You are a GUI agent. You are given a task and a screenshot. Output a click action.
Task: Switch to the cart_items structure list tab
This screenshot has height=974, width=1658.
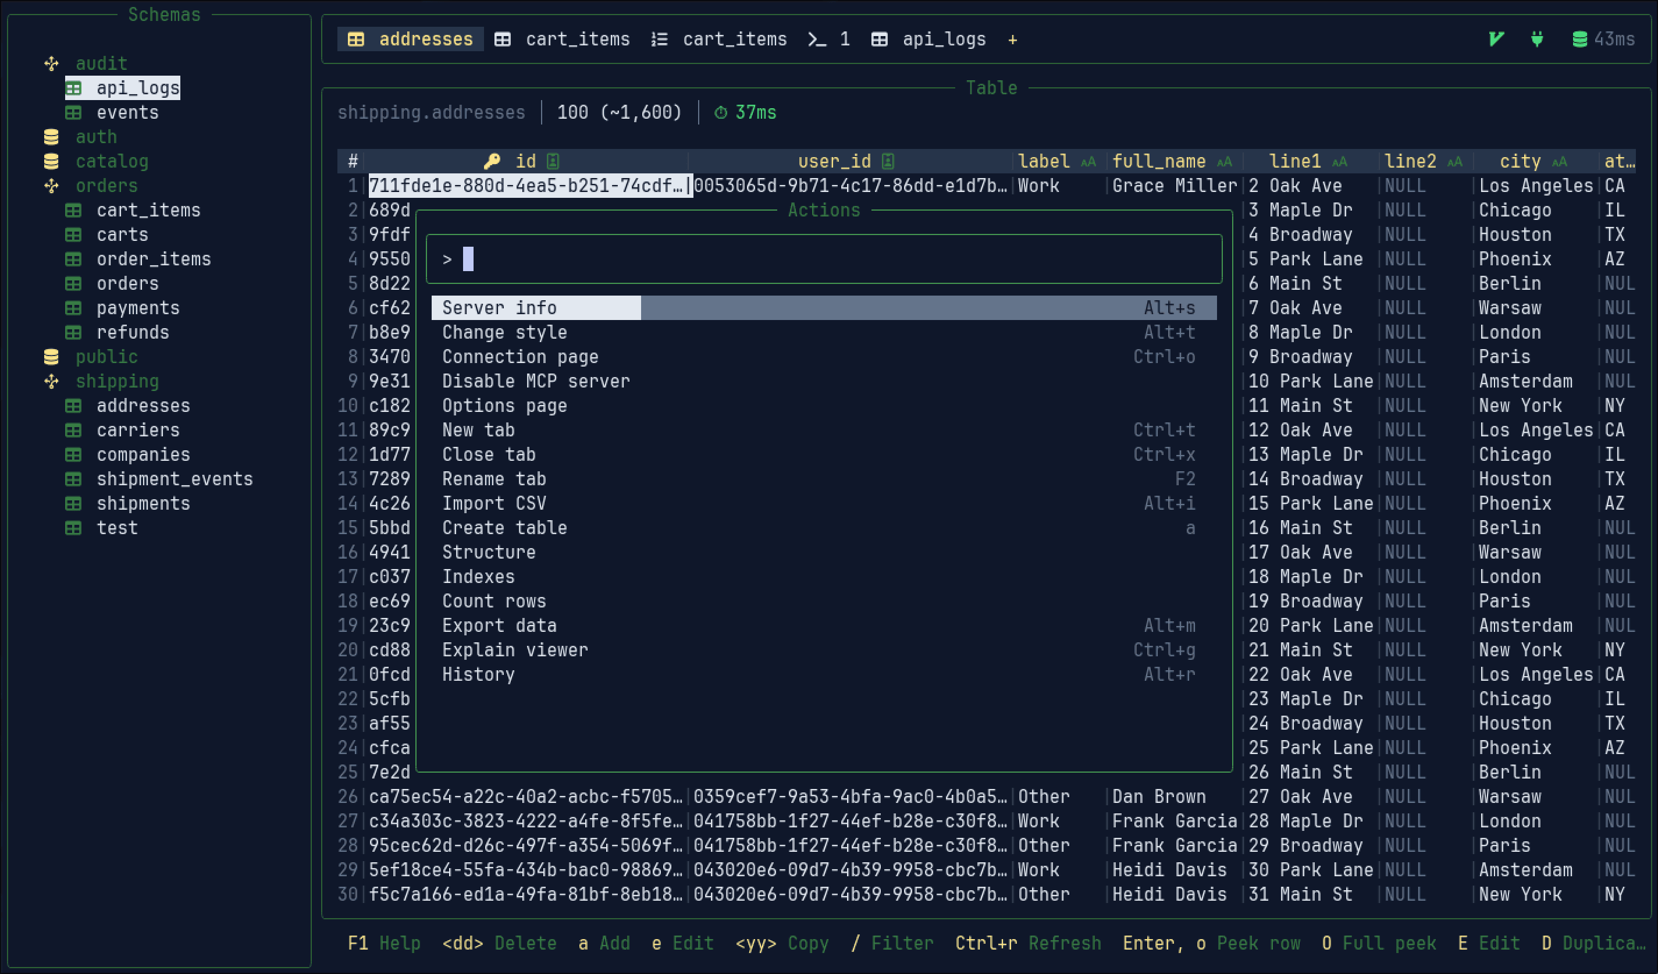719,40
